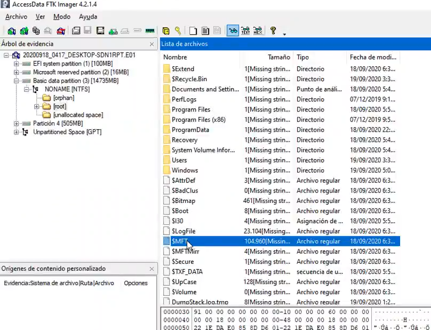The width and height of the screenshot is (431, 330).
Task: Click the Obtain Protected Files icon
Action: [x=166, y=31]
